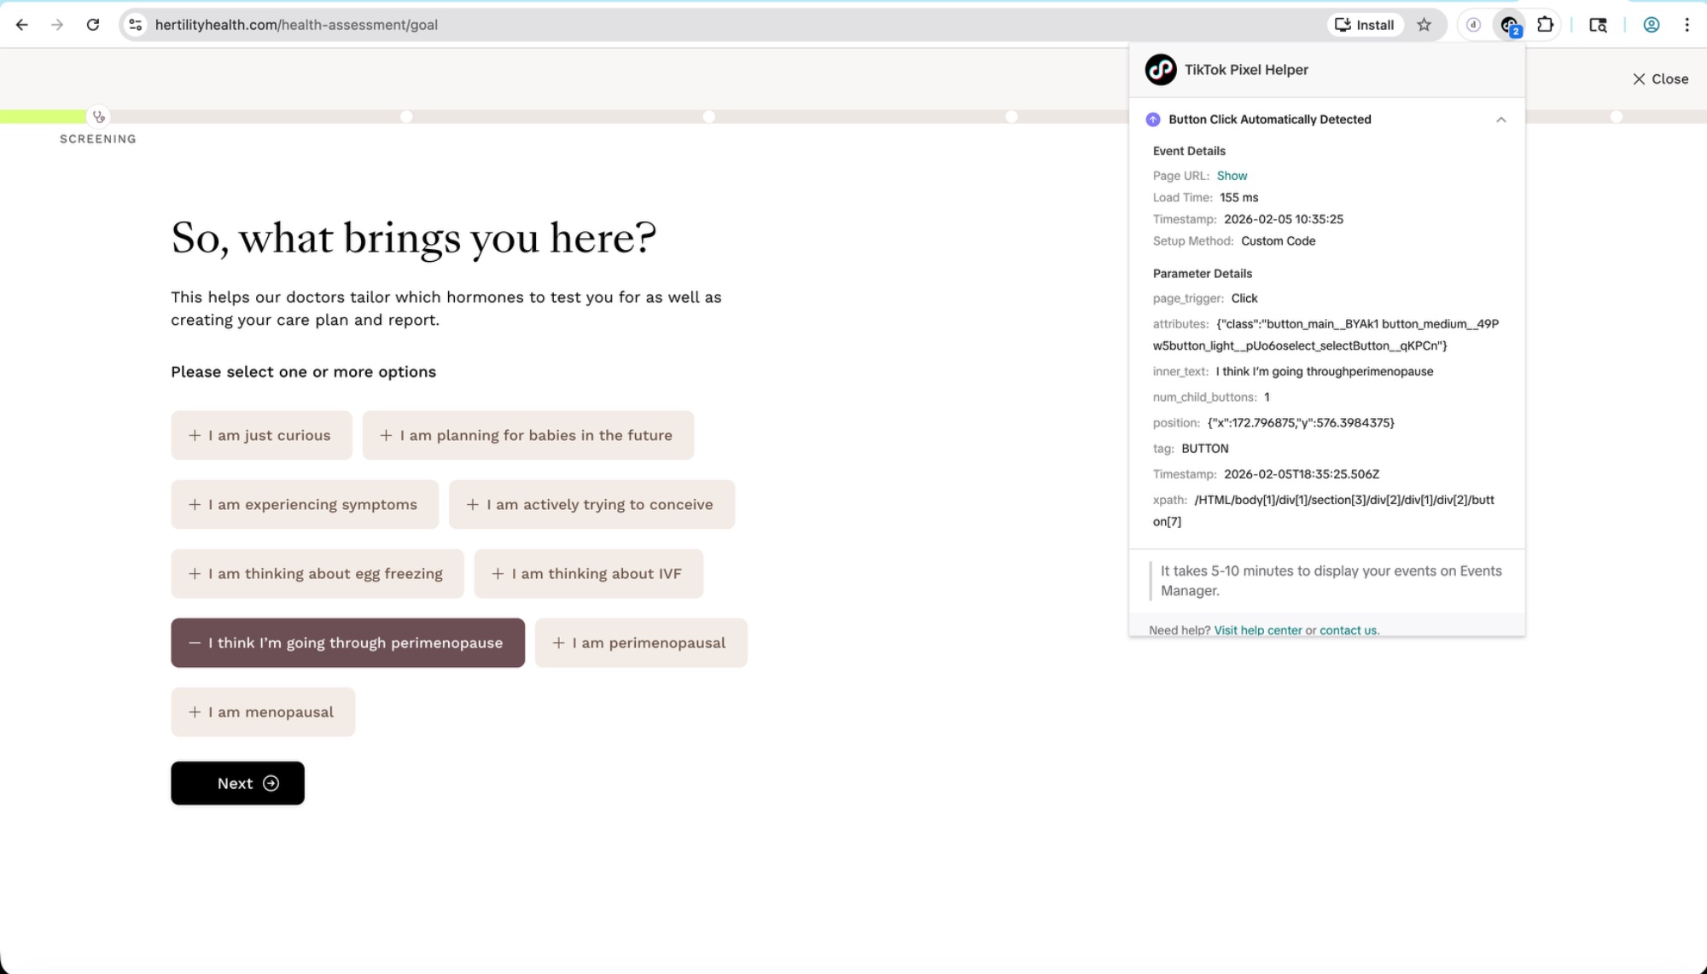Show the Page URL in event details
Screen dimensions: 1707x974
pyautogui.click(x=1232, y=176)
